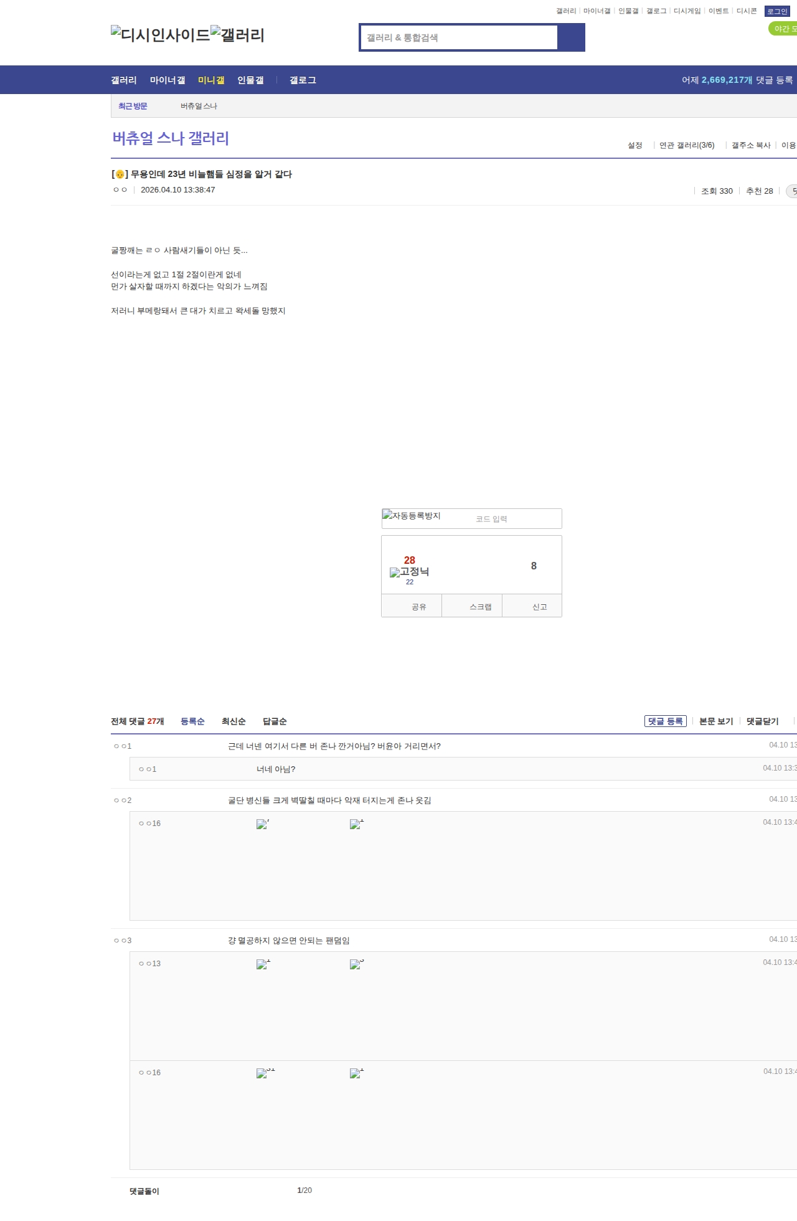797x1221 pixels.
Task: Click the 조회 330 view count
Action: (x=717, y=191)
